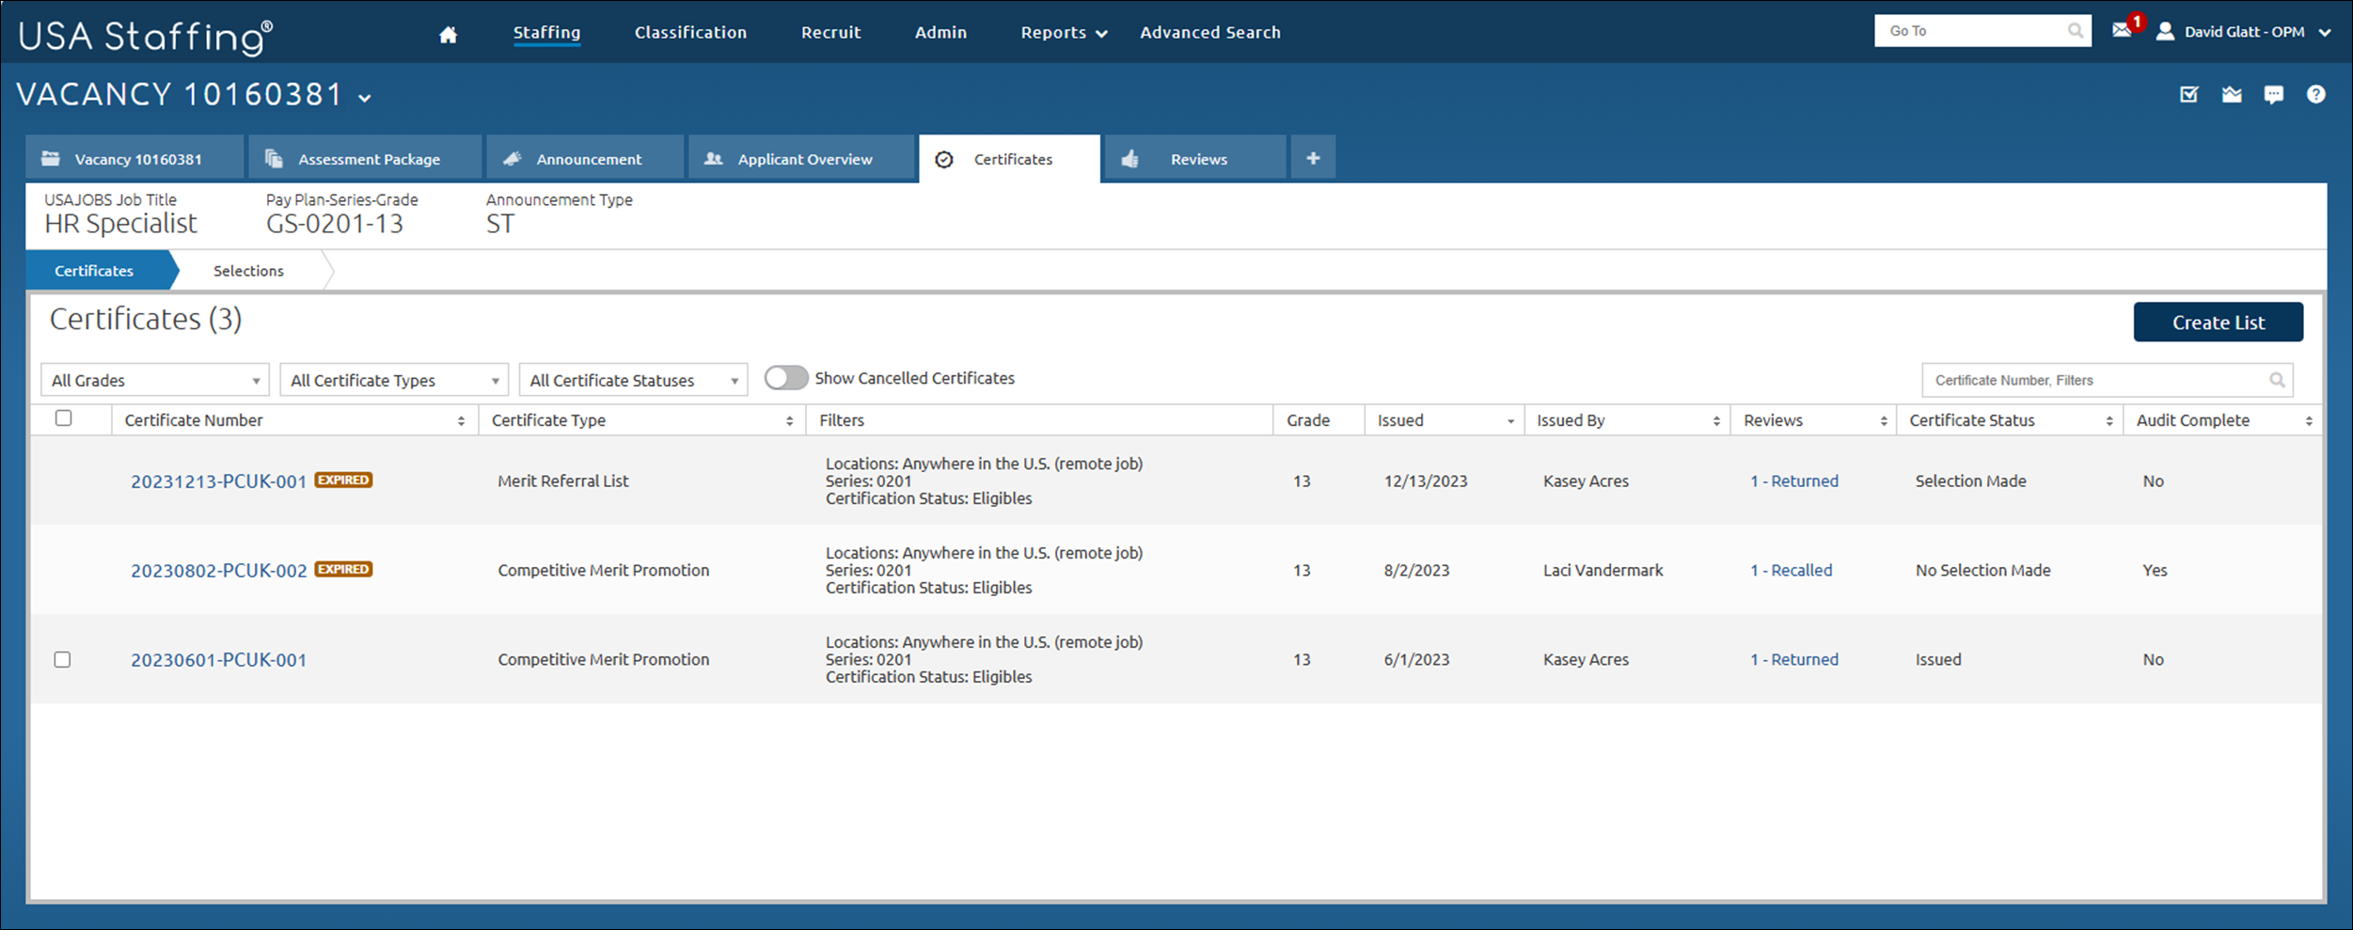
Task: Open the Home icon in the navigation bar
Action: point(447,31)
